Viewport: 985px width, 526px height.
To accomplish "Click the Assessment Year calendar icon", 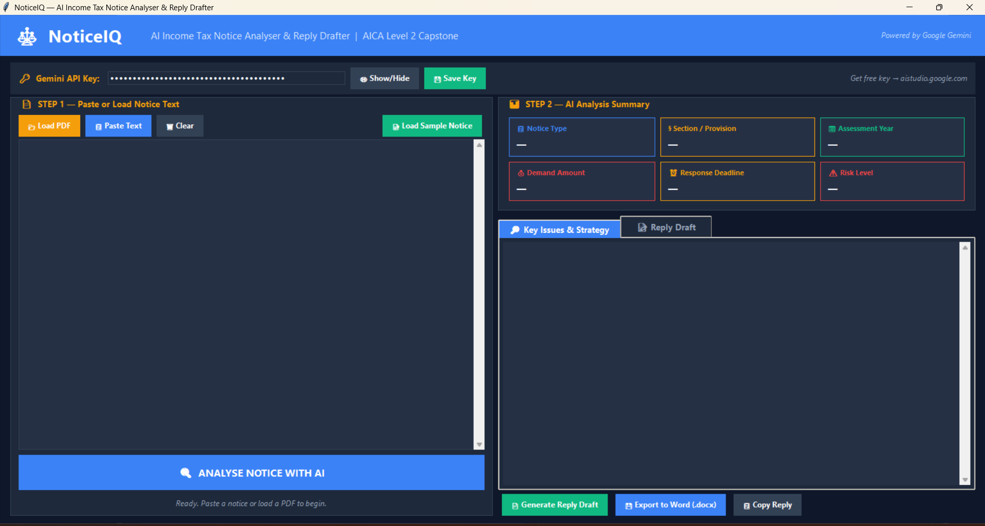I will point(832,129).
